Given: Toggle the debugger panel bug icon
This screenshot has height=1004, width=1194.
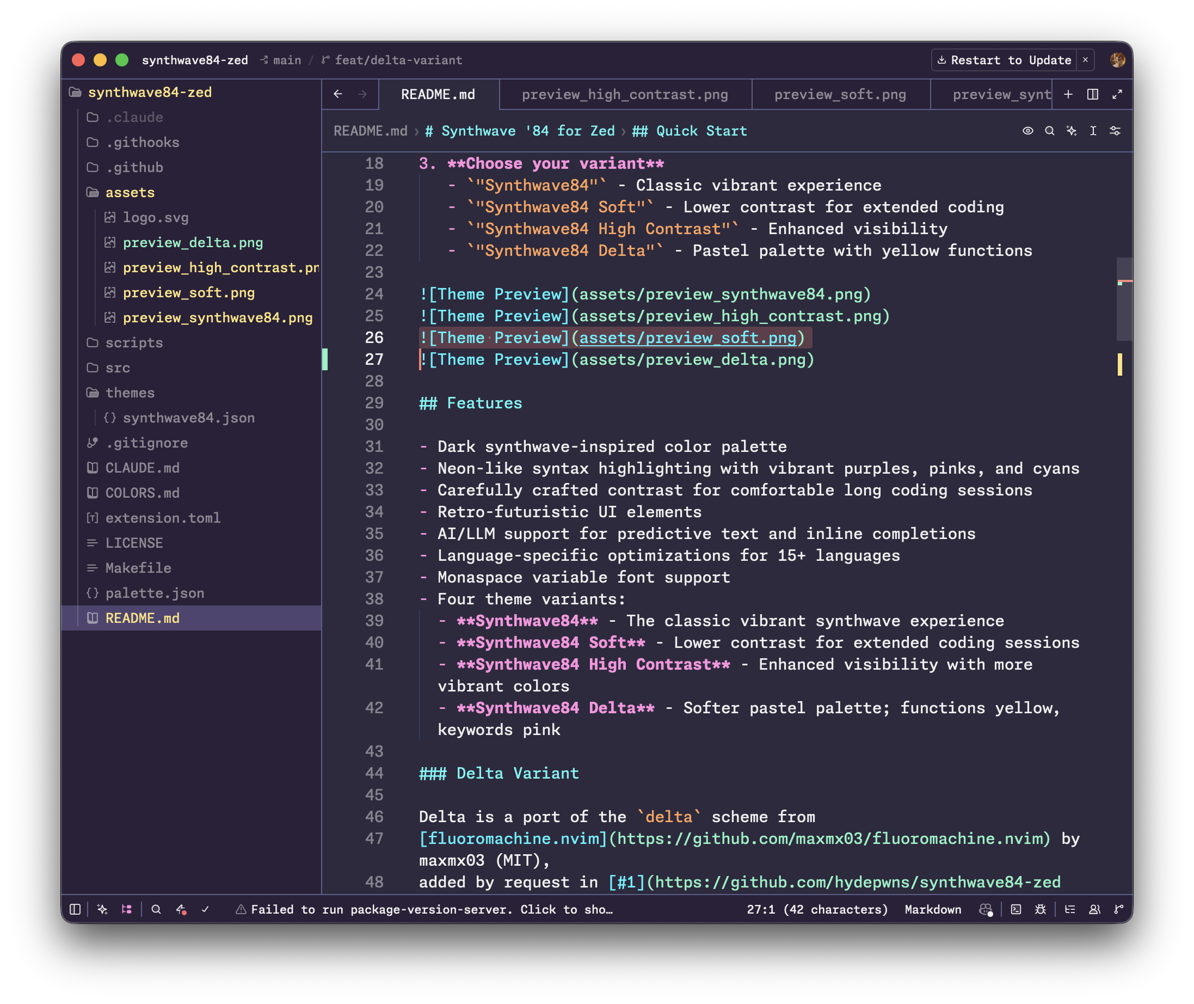Looking at the screenshot, I should (x=1041, y=909).
